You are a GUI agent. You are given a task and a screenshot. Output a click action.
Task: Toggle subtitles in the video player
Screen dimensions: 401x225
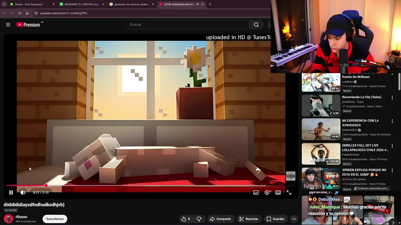pos(256,192)
